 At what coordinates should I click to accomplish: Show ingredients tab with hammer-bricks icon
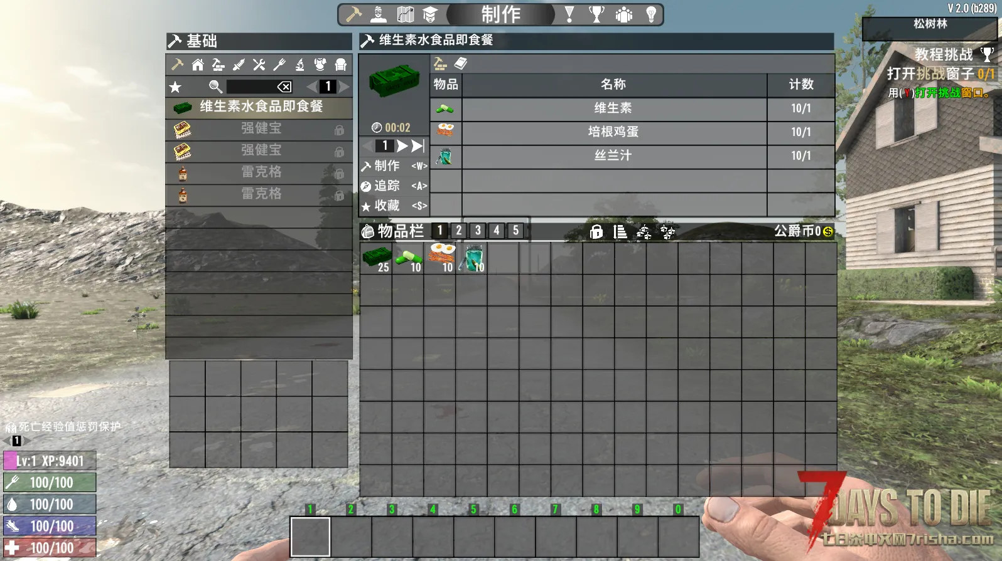tap(441, 63)
